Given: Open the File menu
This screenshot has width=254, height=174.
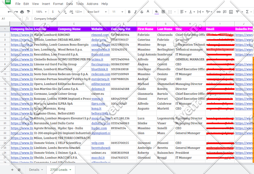Looking at the screenshot, I should (18, 4).
